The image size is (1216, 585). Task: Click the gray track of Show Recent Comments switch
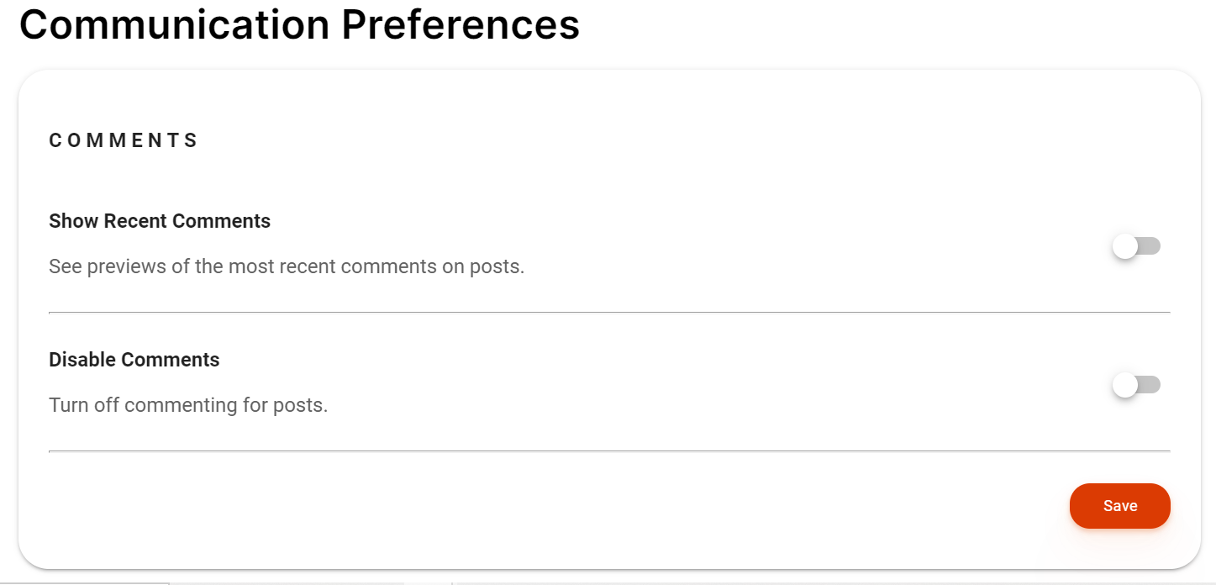[x=1150, y=246]
